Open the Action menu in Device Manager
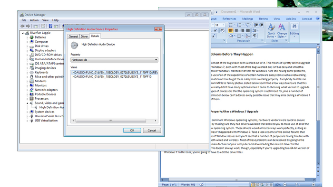Viewport: 333px width, 187px height. click(34, 20)
